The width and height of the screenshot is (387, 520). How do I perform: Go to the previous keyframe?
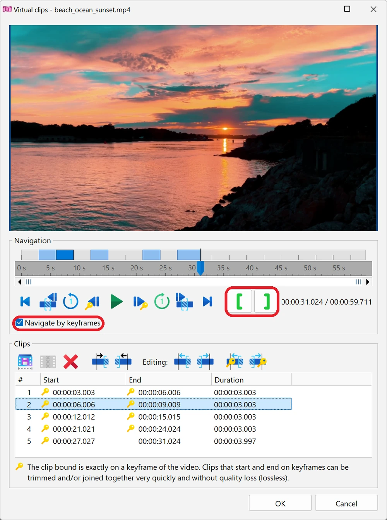click(x=93, y=302)
